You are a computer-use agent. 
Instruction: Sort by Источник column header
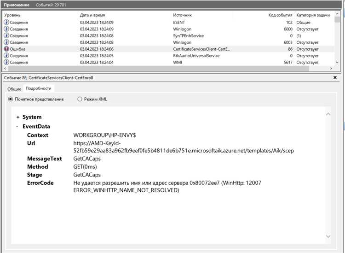pos(183,15)
